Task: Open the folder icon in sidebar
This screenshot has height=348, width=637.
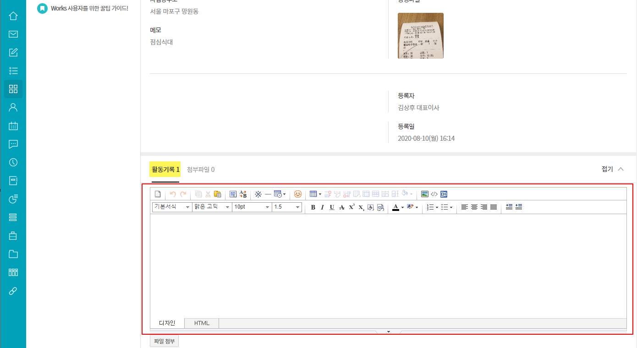Action: click(x=13, y=254)
